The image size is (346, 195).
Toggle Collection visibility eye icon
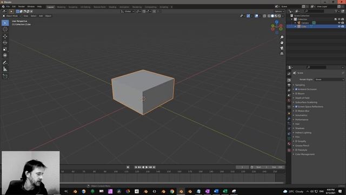pos(339,19)
